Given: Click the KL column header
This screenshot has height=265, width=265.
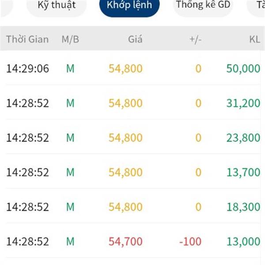Looking at the screenshot, I should coord(255,39).
